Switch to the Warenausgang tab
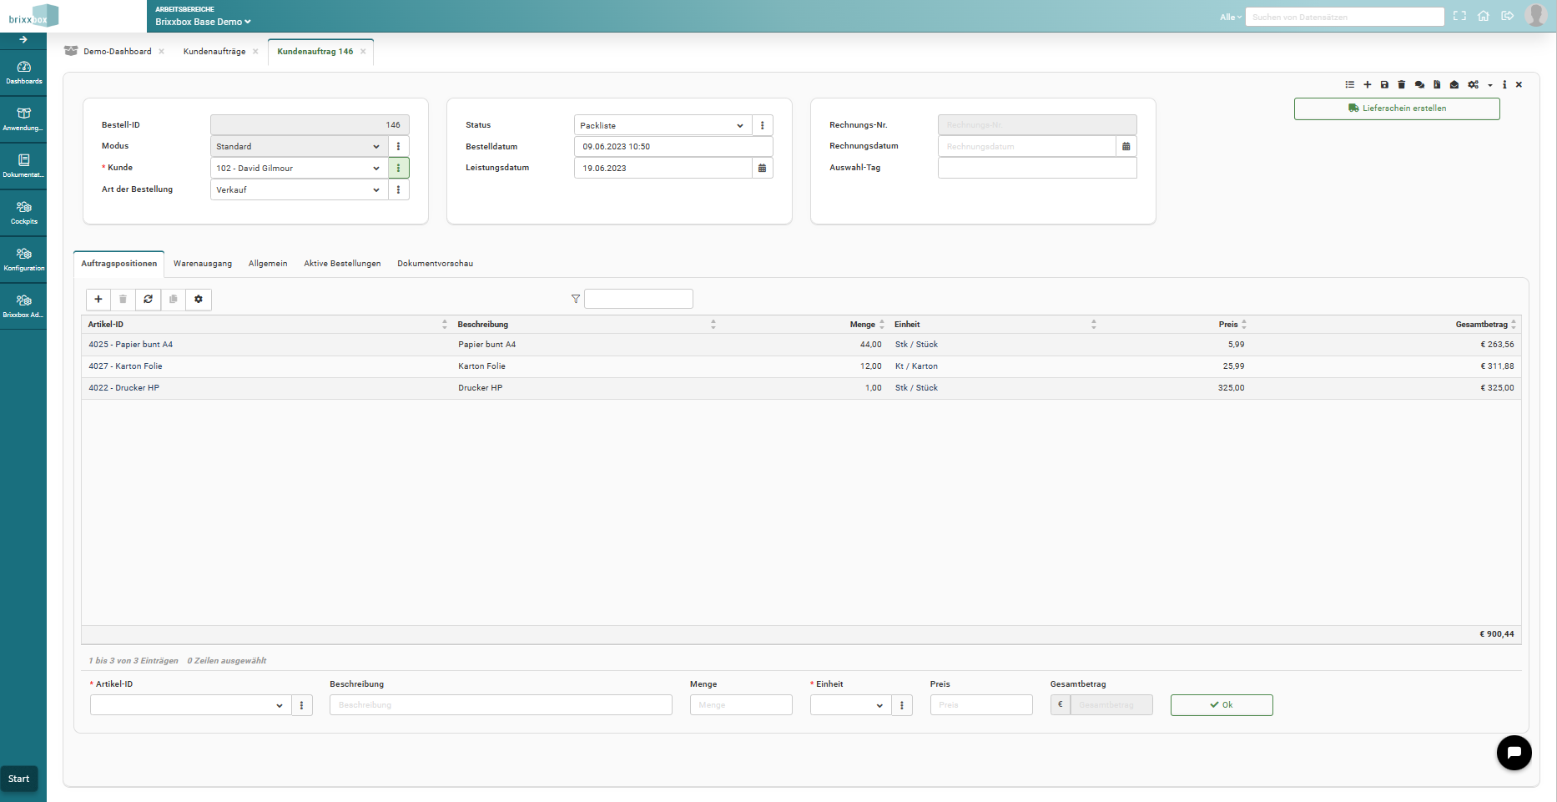The image size is (1557, 802). (203, 264)
